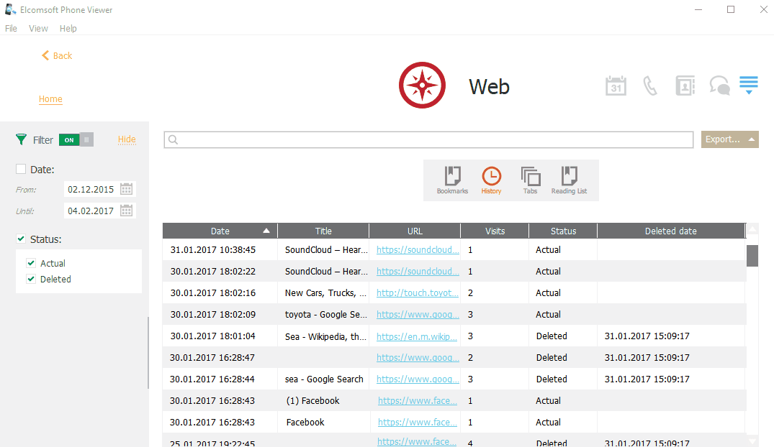The height and width of the screenshot is (447, 774).
Task: Open the View menu
Action: (x=38, y=29)
